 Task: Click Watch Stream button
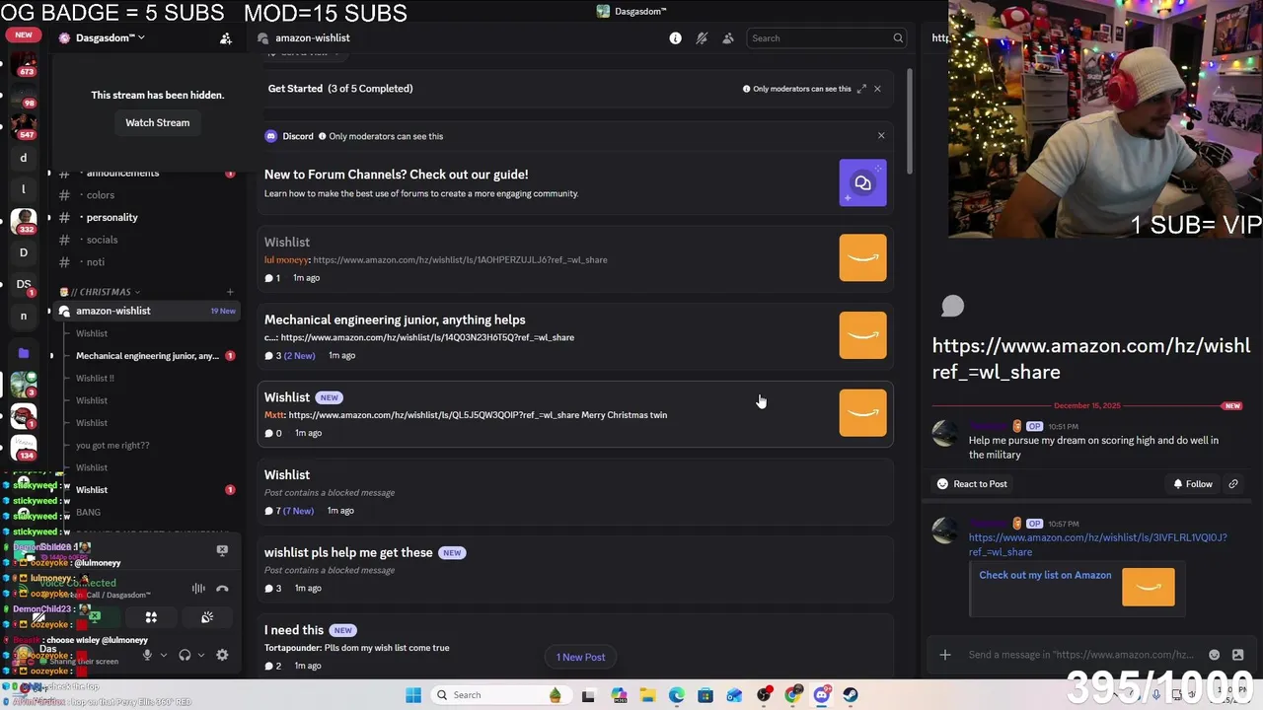pos(157,122)
